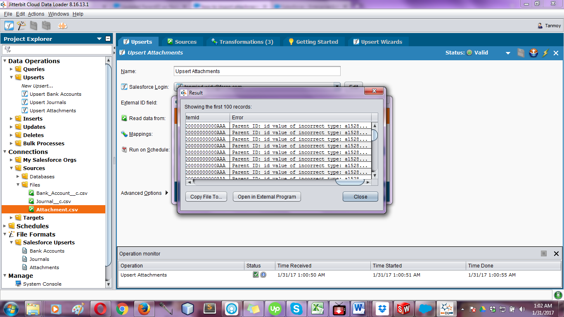Click the Close button in Result dialog
Image resolution: width=564 pixels, height=317 pixels.
click(360, 197)
